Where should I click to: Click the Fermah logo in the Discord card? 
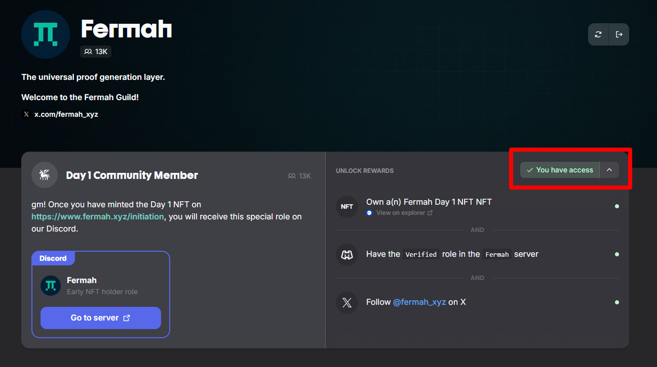(51, 286)
